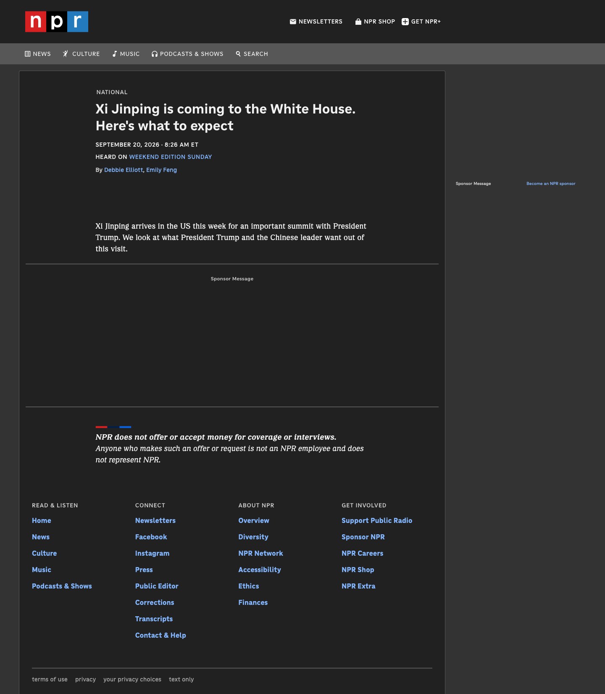The image size is (605, 694).
Task: Visit NPR's Facebook link
Action: pos(151,537)
